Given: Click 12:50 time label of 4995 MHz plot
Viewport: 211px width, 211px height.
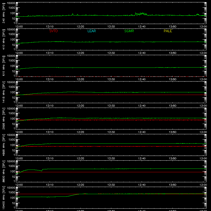Looking at the screenshot, I should tap(172, 159).
